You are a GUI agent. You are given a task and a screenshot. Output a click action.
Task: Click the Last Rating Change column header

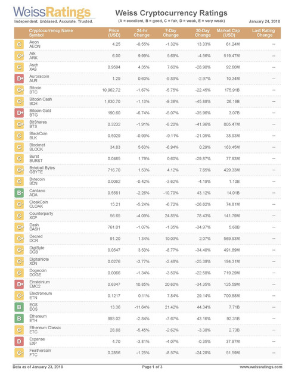263,33
